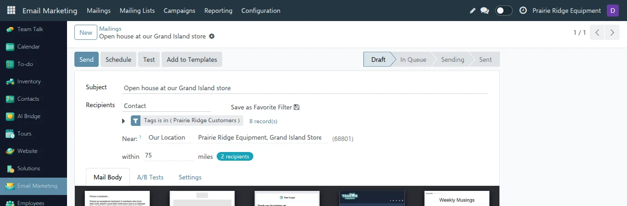The image size is (627, 206).
Task: Choose the Your Logo template thumbnail
Action: (x=287, y=198)
